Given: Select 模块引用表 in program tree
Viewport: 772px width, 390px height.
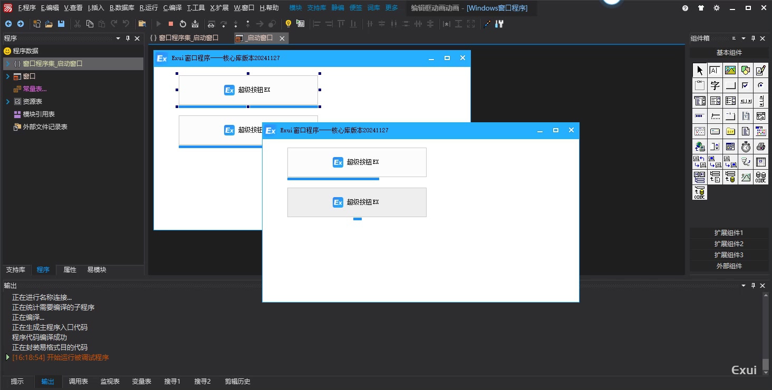Looking at the screenshot, I should click(38, 114).
